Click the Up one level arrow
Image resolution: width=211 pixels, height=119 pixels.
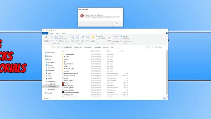point(51,47)
